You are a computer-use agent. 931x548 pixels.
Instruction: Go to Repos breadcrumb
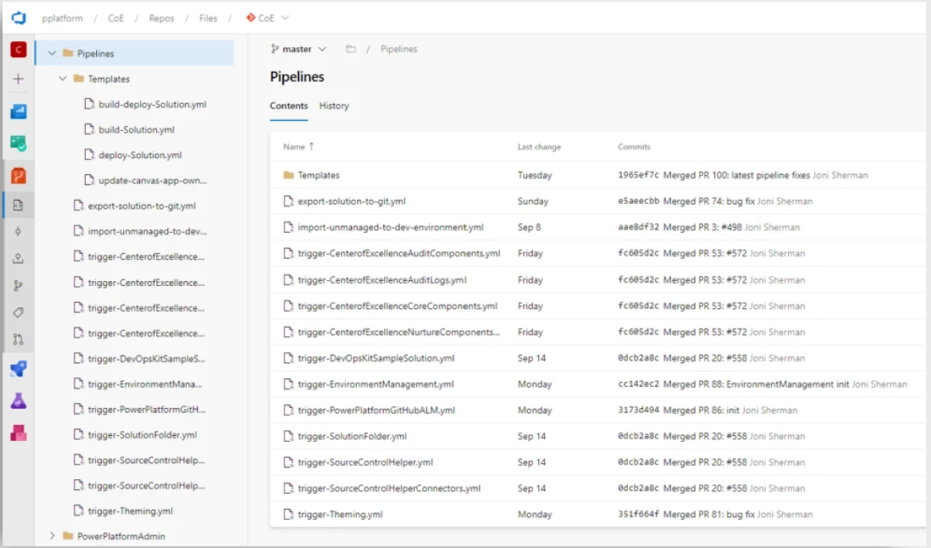coord(161,17)
